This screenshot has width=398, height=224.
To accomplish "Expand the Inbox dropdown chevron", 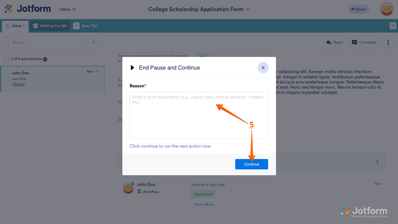I will click(74, 9).
